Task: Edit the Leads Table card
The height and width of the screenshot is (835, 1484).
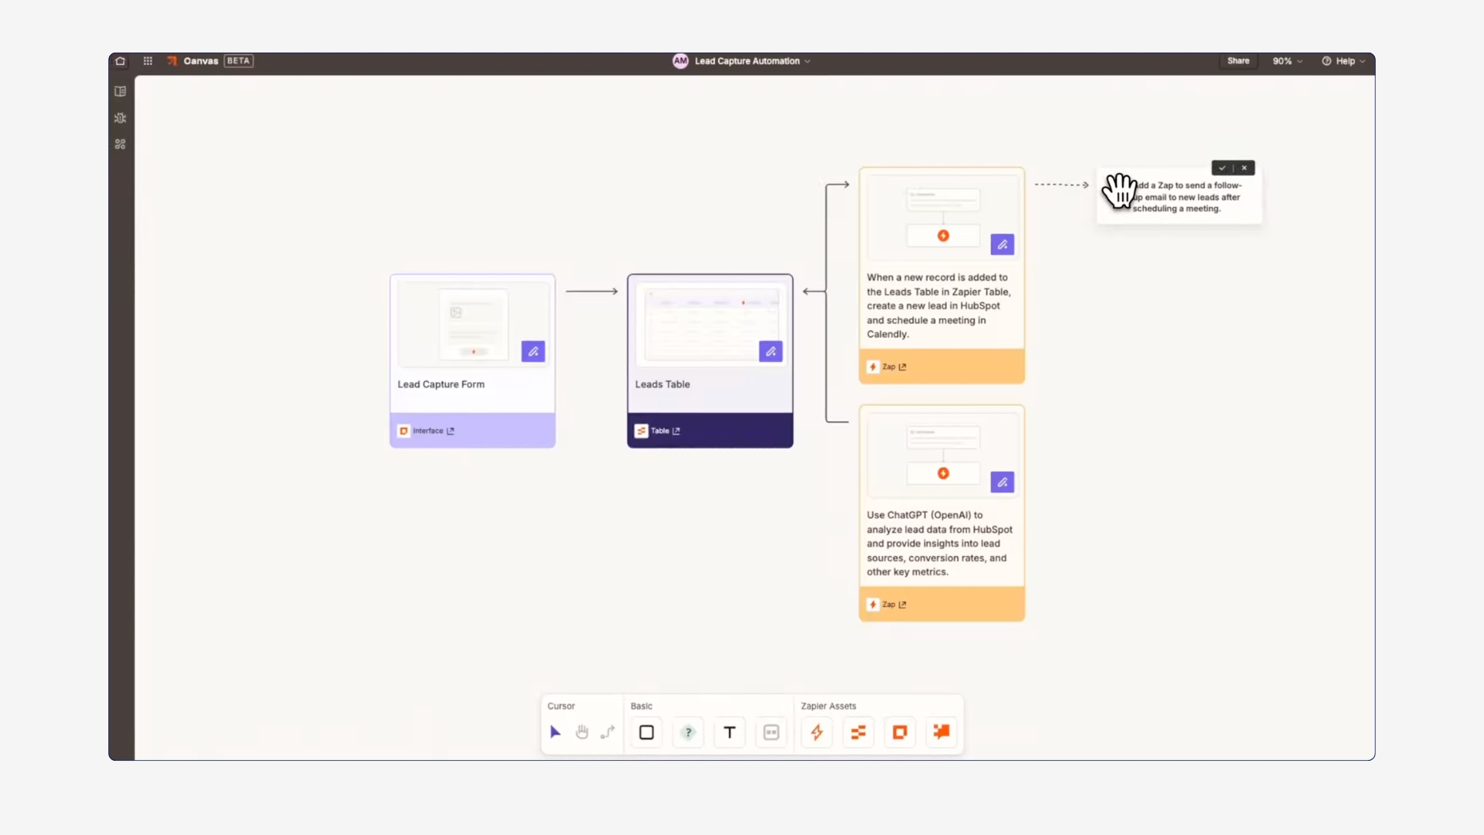Action: [x=771, y=352]
